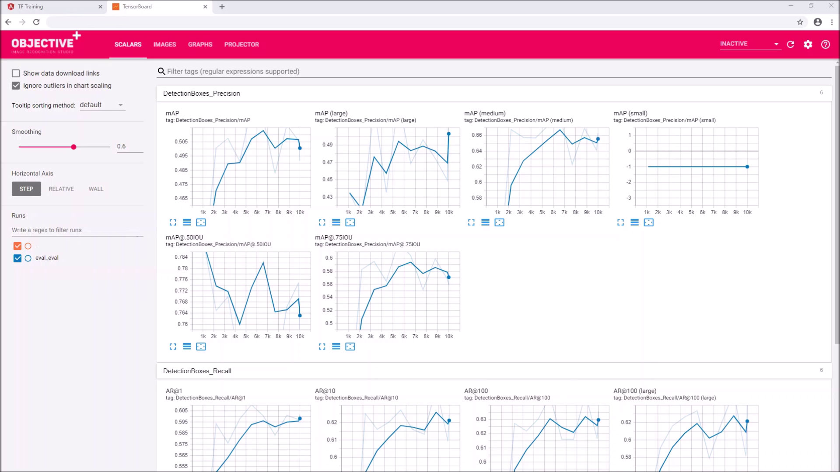
Task: Expand the mAP@.75IOU chart
Action: [322, 347]
